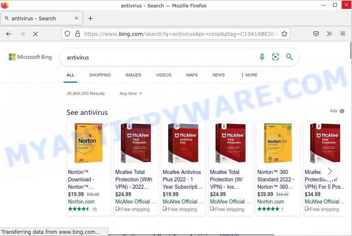Screen dimensions: 352x236
Task: Click the $34.99 price
Action: (312, 194)
